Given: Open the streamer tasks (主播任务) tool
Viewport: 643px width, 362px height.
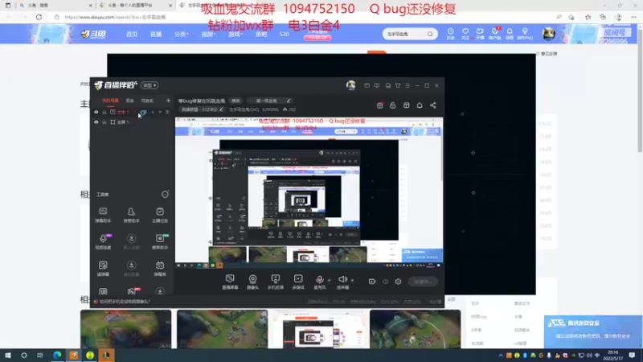Looking at the screenshot, I should pos(159,215).
